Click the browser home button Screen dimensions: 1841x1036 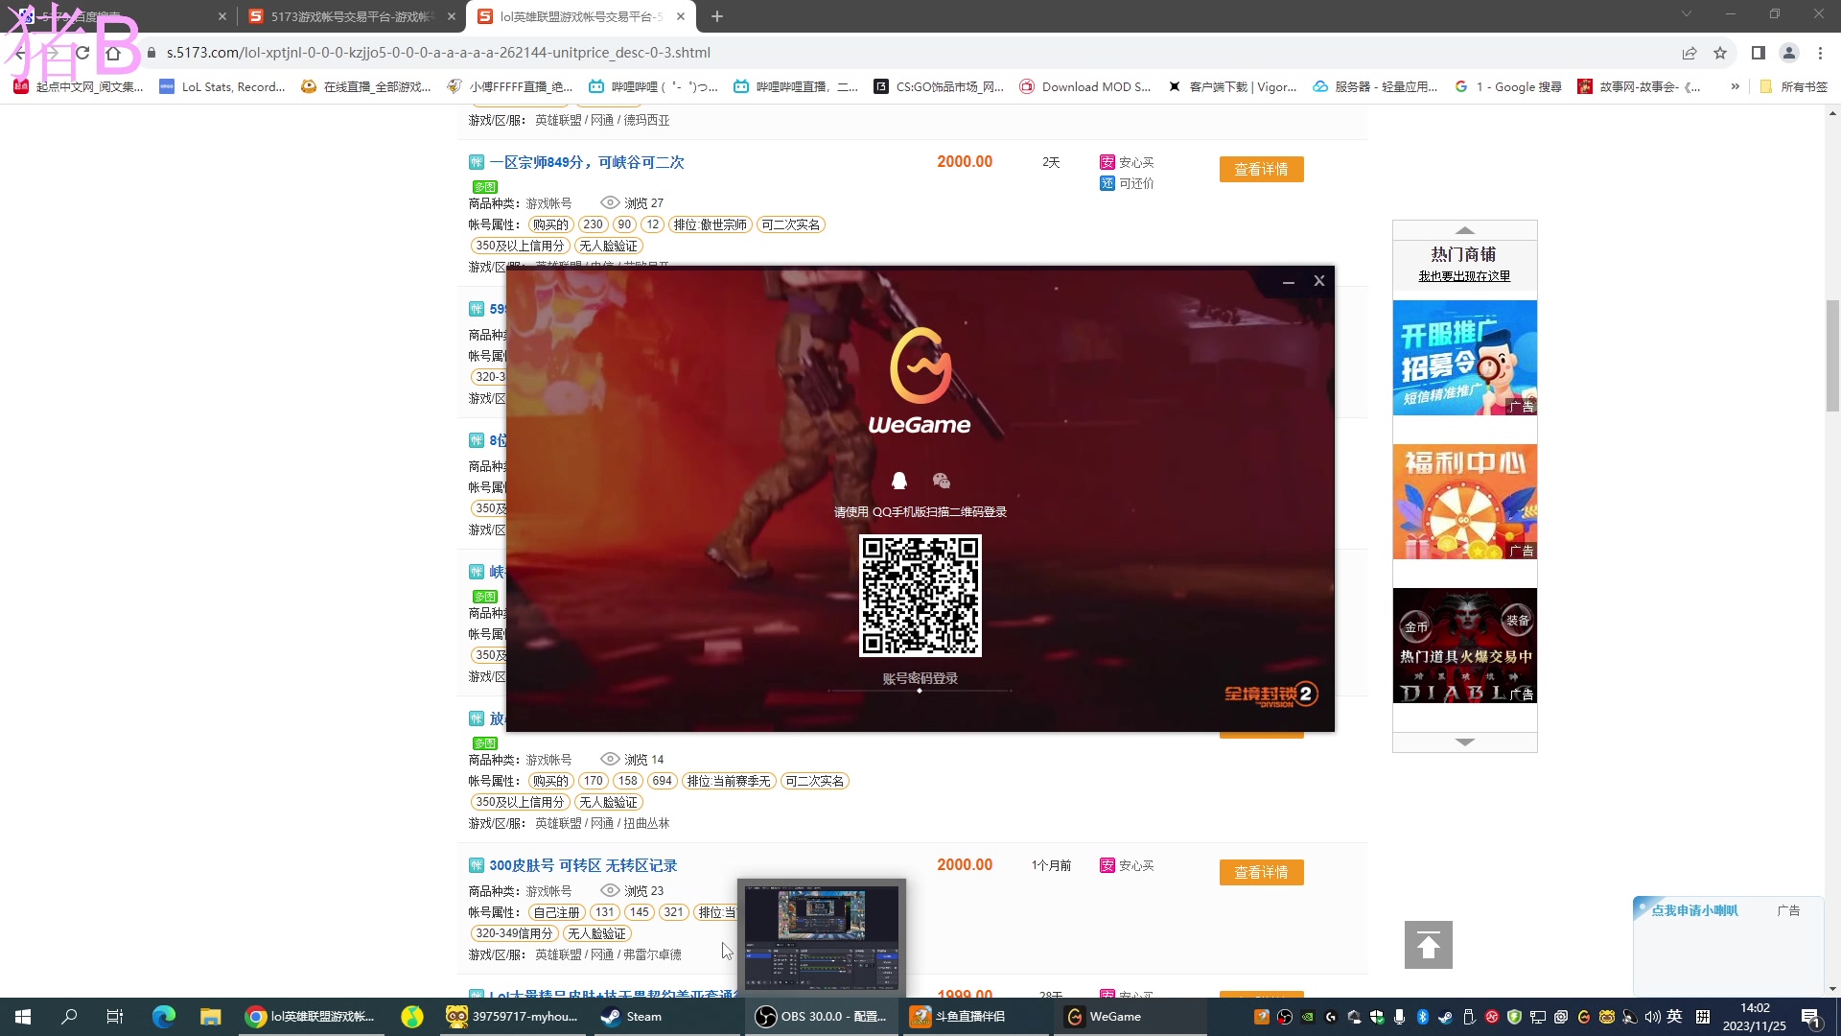tap(113, 53)
